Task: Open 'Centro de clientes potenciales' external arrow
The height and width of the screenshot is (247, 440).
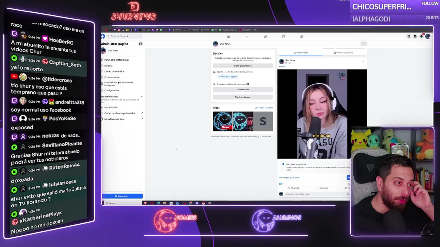Action: click(x=142, y=113)
